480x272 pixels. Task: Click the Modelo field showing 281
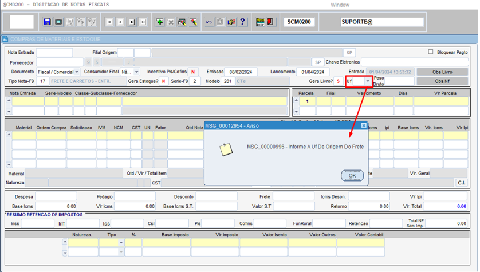pyautogui.click(x=227, y=81)
